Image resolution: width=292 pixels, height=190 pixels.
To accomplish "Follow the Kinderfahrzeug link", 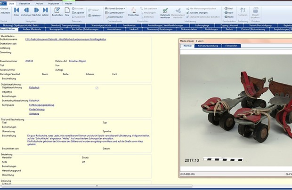I will [x=37, y=109].
